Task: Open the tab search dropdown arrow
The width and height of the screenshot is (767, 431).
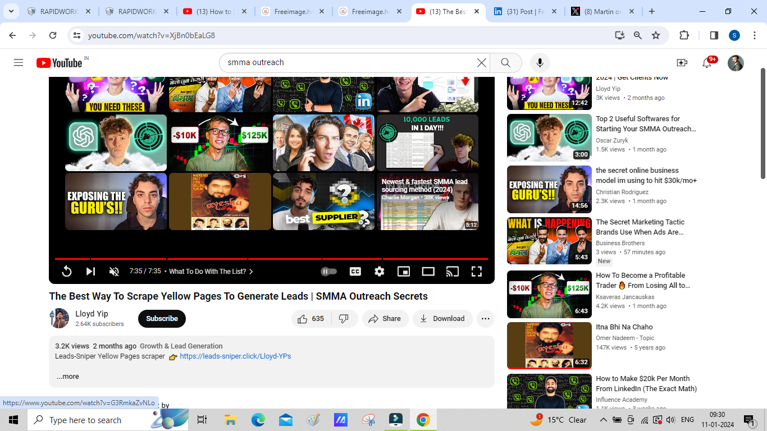Action: 11,11
